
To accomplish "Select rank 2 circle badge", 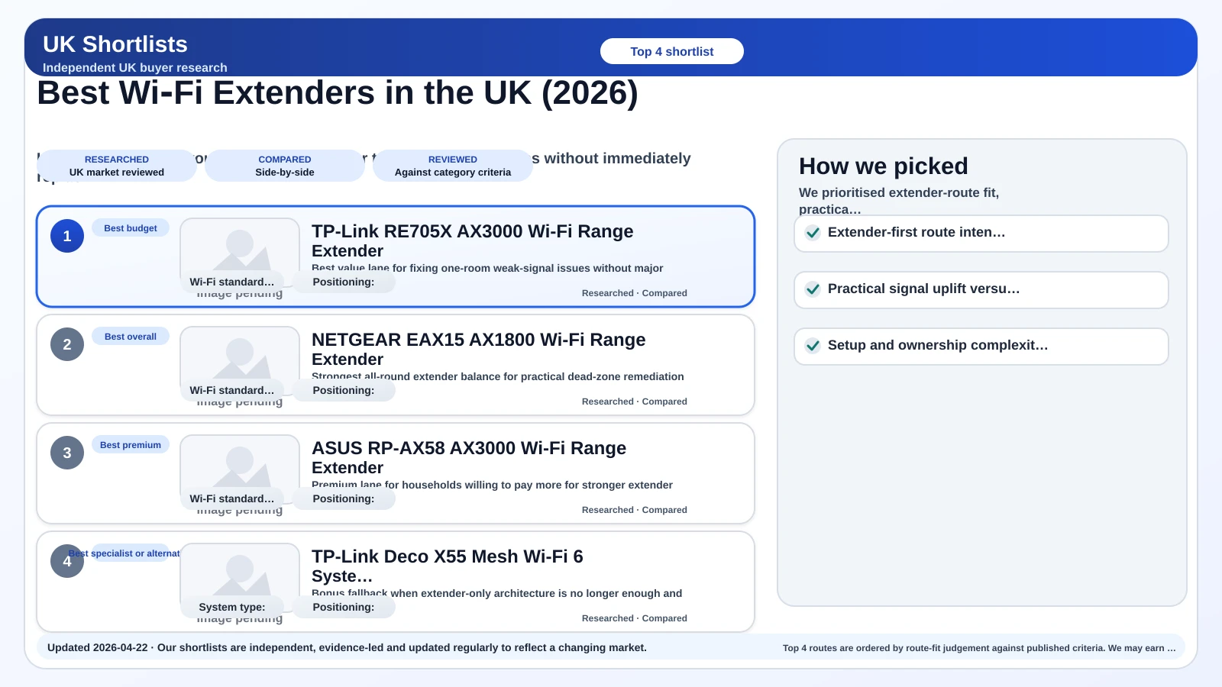I will coord(67,344).
